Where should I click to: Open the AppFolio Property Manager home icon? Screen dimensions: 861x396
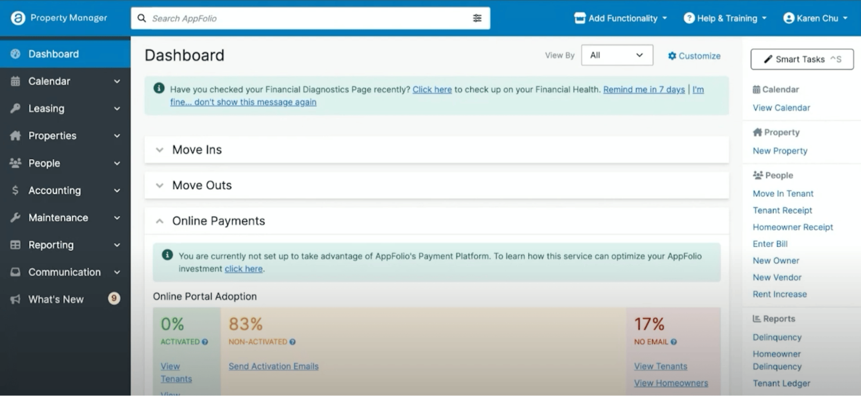click(18, 18)
